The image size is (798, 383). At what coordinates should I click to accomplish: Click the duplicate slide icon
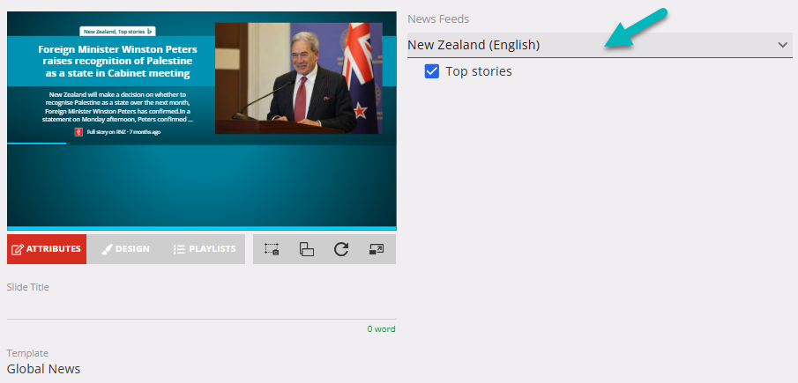[307, 249]
